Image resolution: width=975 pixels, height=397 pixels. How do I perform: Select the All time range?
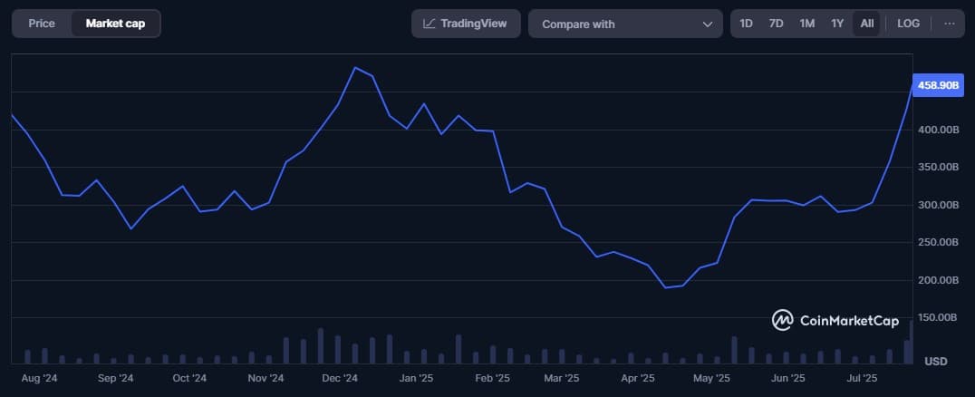tap(867, 24)
